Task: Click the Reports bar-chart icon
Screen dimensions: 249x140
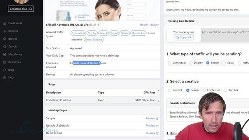Action: [5, 31]
